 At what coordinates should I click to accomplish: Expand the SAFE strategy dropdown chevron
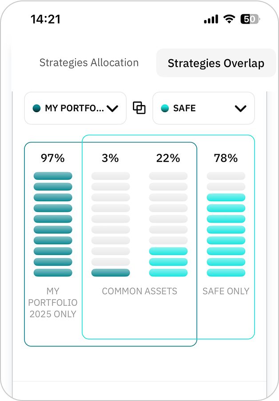(240, 108)
